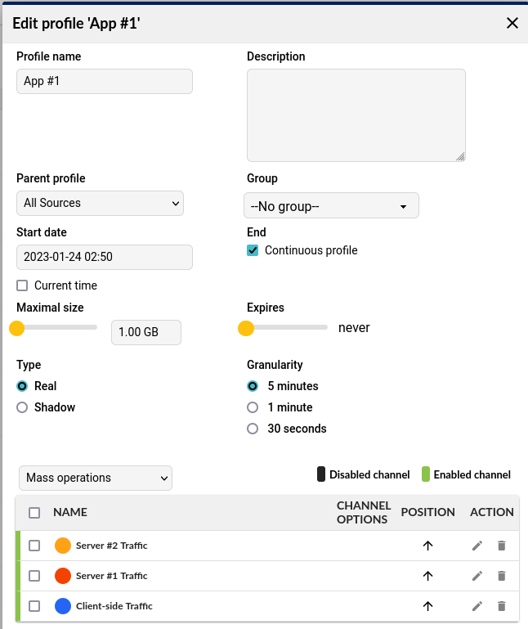Edit the Client-side Traffic channel
Image resolution: width=528 pixels, height=629 pixels.
click(x=477, y=606)
